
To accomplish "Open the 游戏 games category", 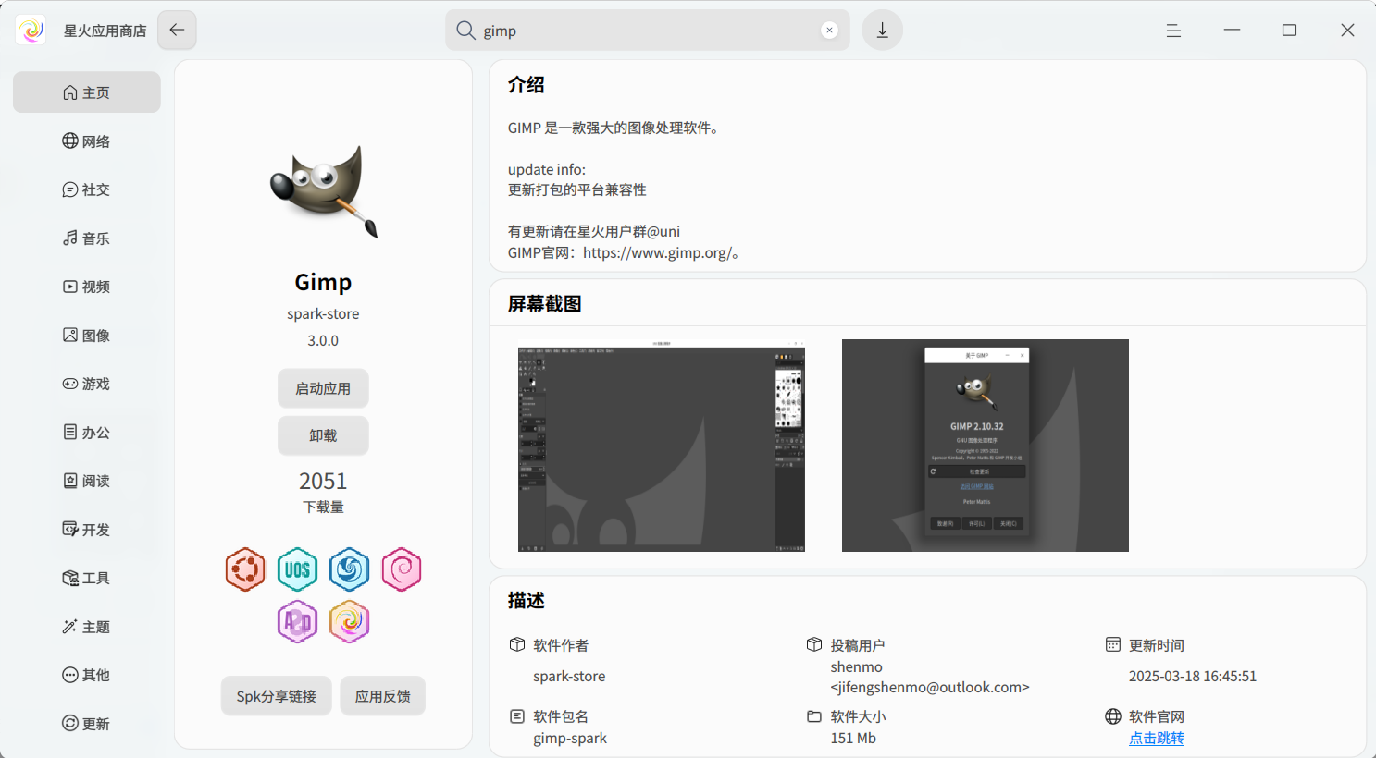I will (86, 384).
